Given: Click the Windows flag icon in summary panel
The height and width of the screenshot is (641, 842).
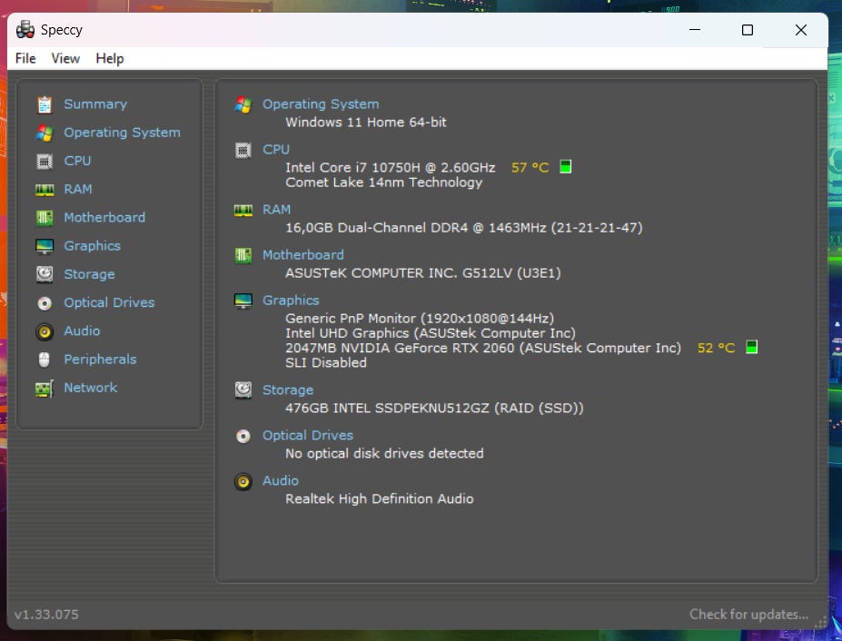Looking at the screenshot, I should (243, 104).
